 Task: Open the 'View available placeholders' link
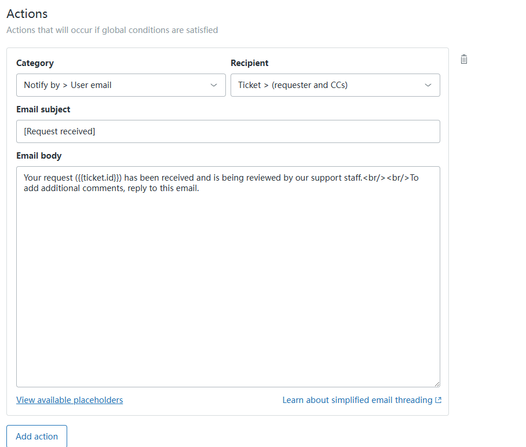(x=70, y=400)
